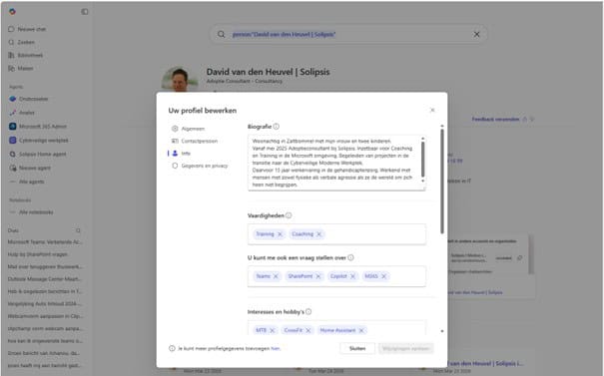Click the hier link in dialog footer
The image size is (604, 376).
pos(275,348)
